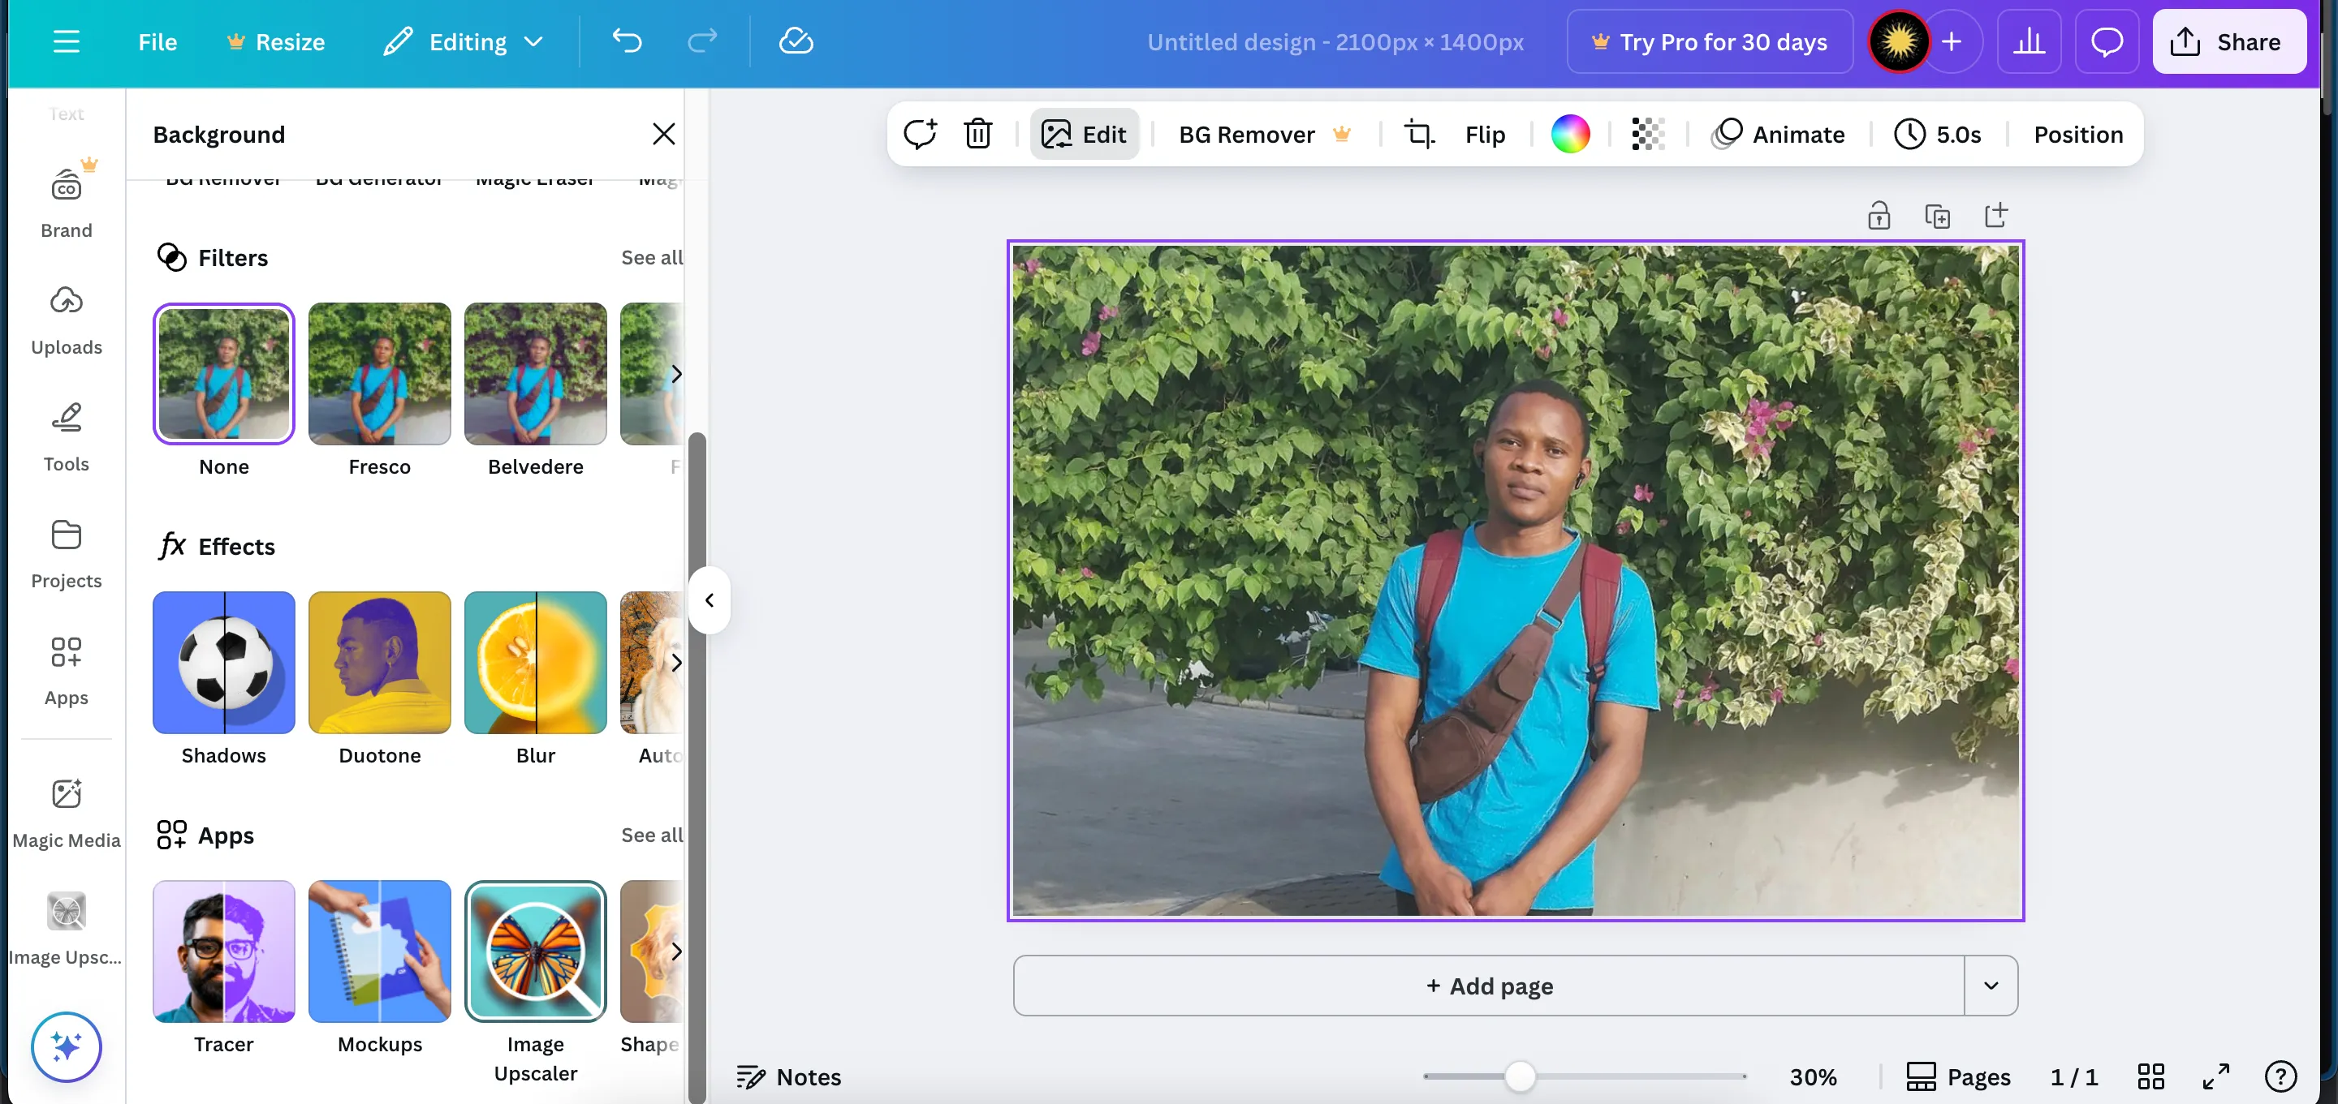
Task: Open the rainbow color picker swatch
Action: 1570,135
